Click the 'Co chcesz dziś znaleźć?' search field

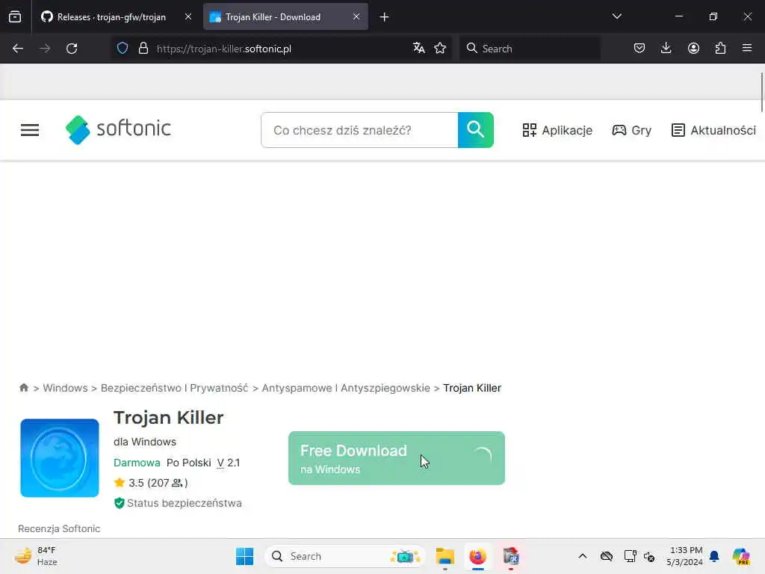(x=359, y=130)
